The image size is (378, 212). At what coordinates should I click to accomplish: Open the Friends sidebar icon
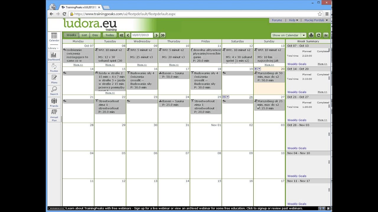pos(54,102)
